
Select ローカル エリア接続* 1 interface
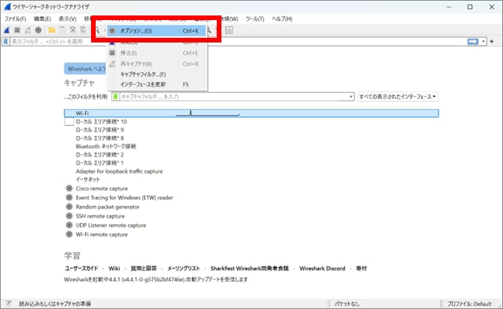[x=100, y=163]
